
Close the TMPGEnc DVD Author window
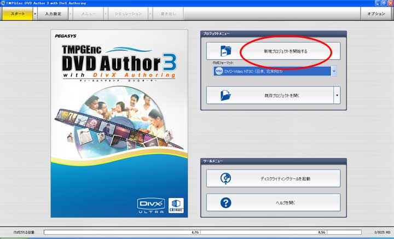point(390,3)
